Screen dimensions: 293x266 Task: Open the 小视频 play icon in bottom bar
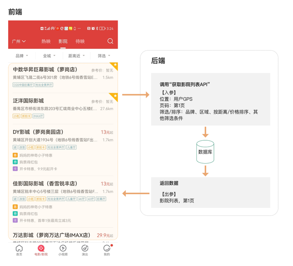[63, 248]
